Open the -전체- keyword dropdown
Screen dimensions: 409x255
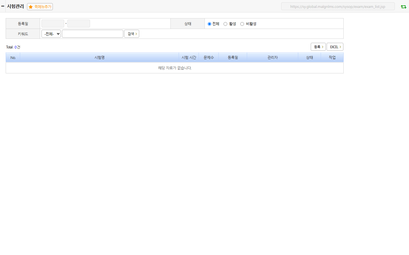tap(51, 34)
